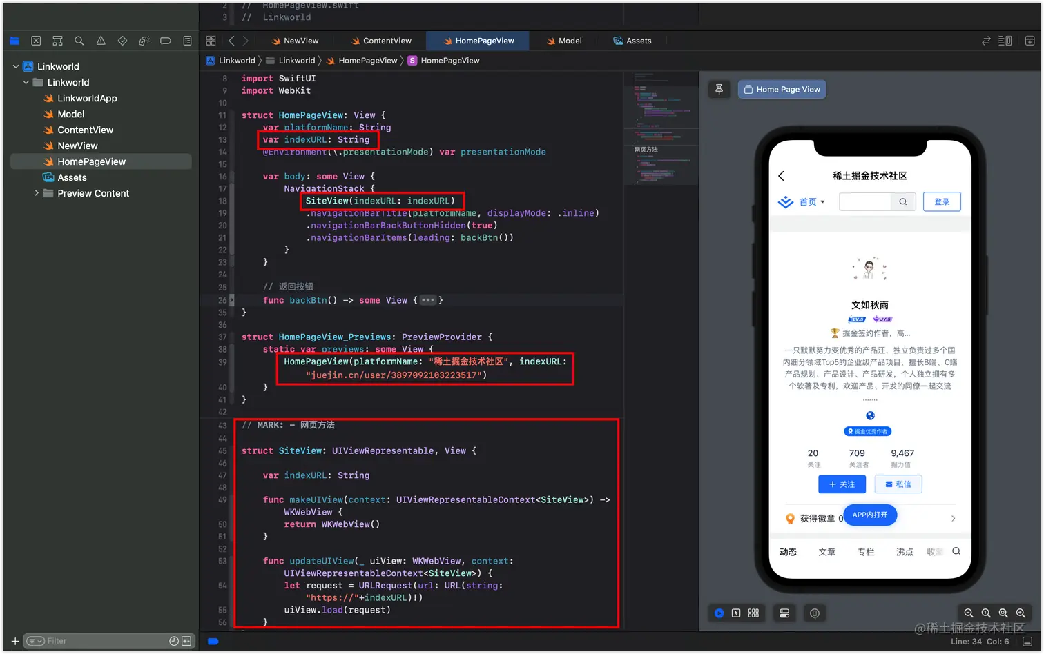Collapse the Linkworld project root

pyautogui.click(x=16, y=66)
